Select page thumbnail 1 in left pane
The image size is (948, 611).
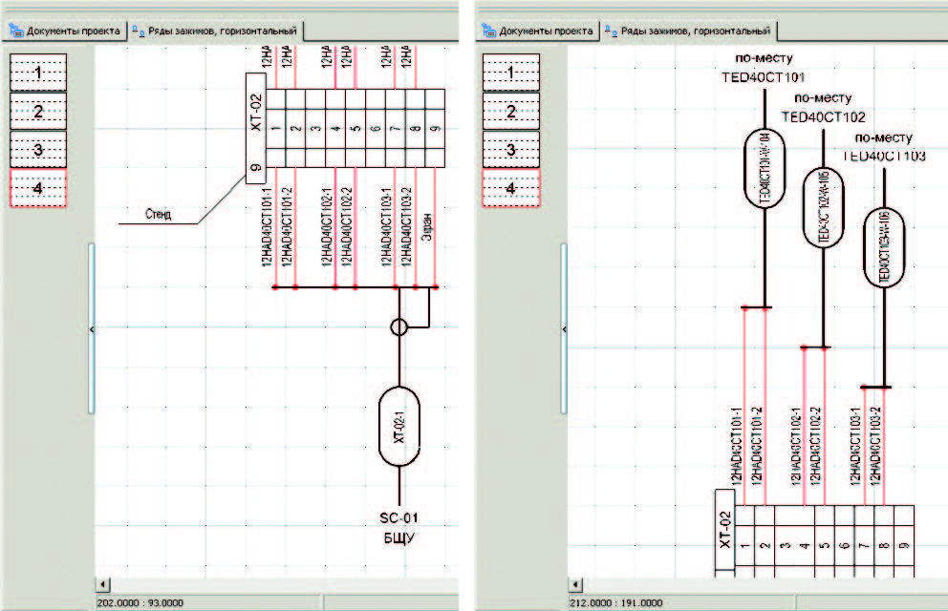pyautogui.click(x=38, y=72)
